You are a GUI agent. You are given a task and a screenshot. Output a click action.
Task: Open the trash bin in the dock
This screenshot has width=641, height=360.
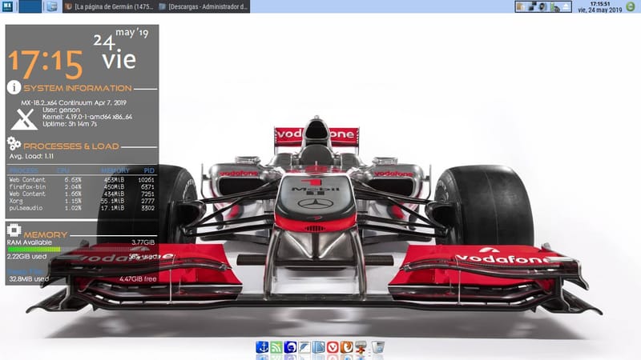point(377,347)
